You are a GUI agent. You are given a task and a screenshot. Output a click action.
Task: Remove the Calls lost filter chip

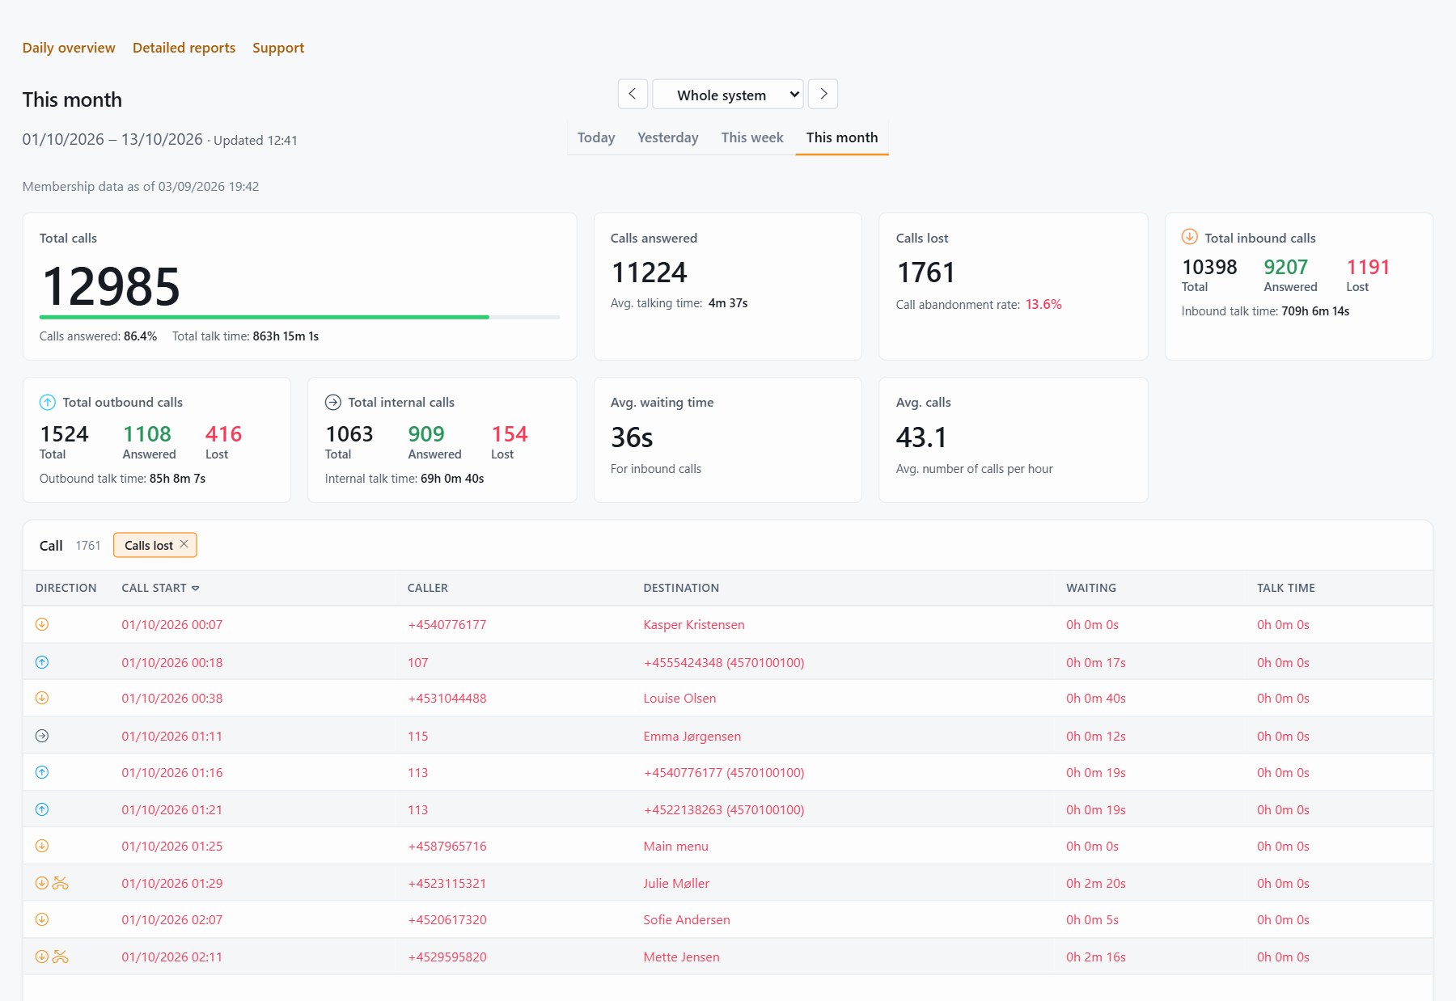184,544
